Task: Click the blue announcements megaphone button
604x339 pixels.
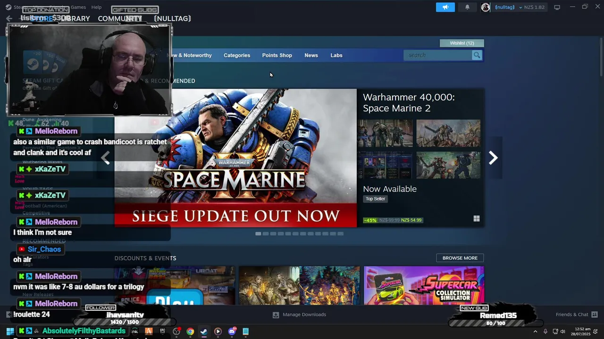Action: tap(445, 7)
